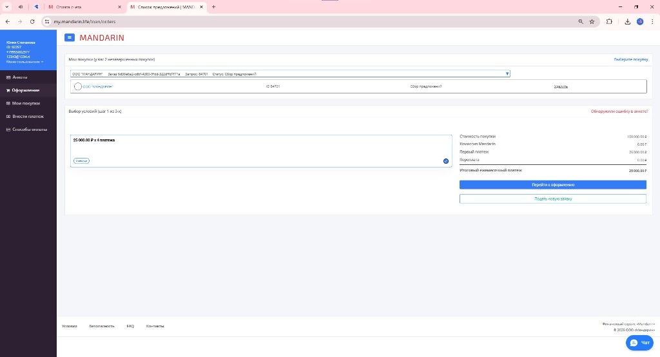Open the browser extensions puzzle icon

coord(609,21)
